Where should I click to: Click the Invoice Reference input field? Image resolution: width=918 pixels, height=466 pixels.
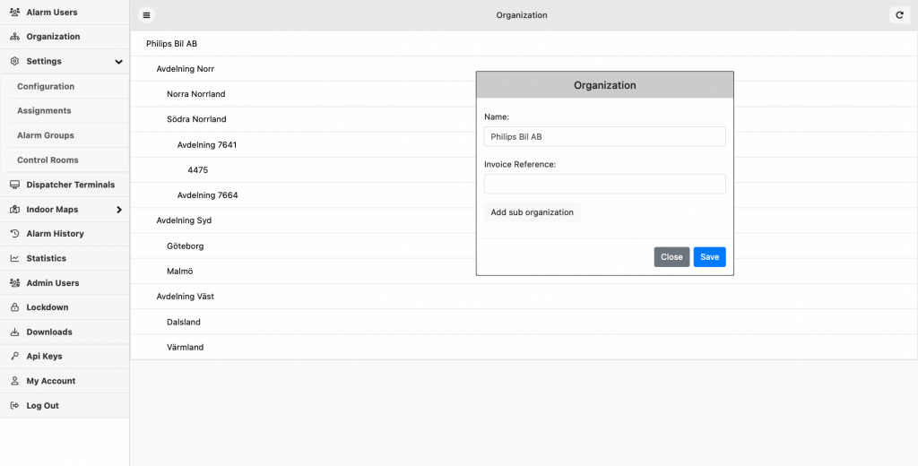[x=605, y=184]
